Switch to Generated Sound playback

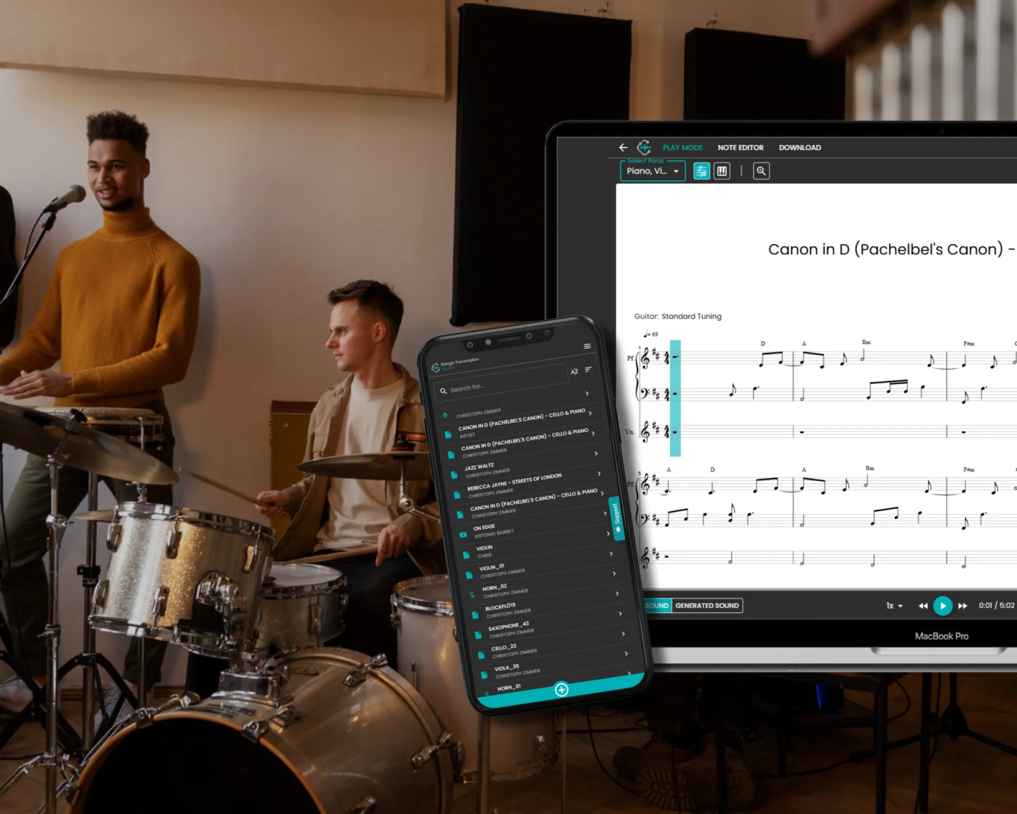[707, 605]
